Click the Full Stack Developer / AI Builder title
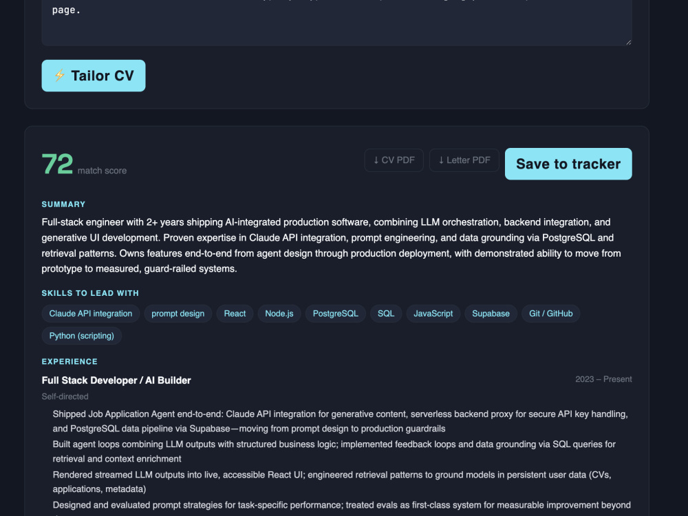Image resolution: width=688 pixels, height=516 pixels. [x=116, y=380]
